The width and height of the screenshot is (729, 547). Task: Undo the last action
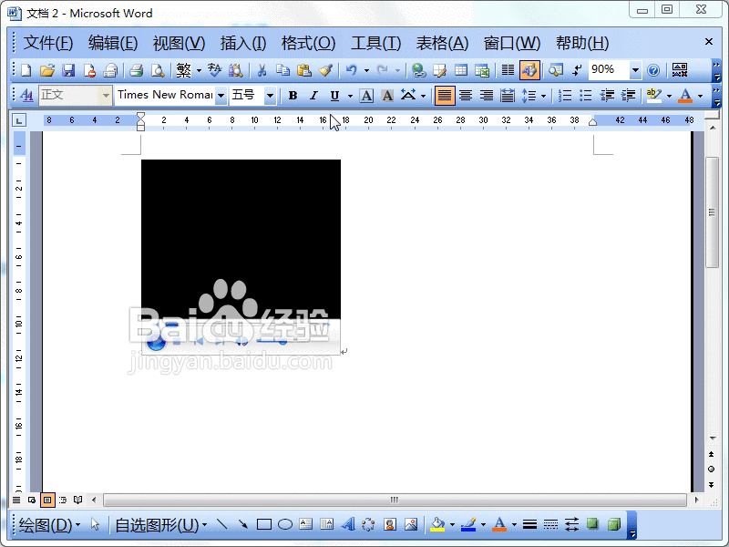coord(351,70)
